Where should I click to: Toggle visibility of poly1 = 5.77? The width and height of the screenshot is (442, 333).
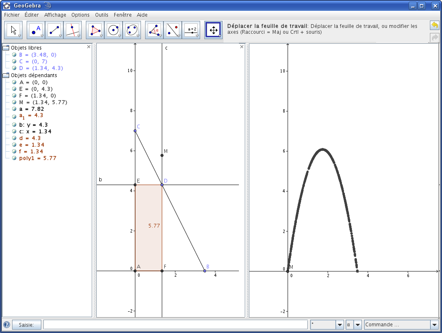click(x=14, y=158)
